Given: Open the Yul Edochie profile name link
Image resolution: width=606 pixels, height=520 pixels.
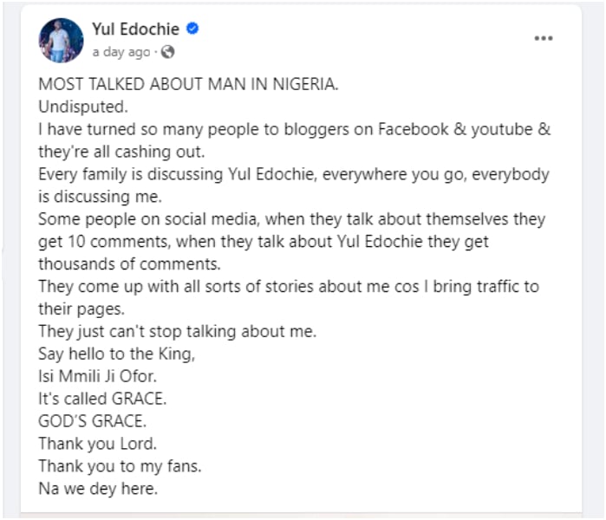Looking at the screenshot, I should pyautogui.click(x=135, y=29).
